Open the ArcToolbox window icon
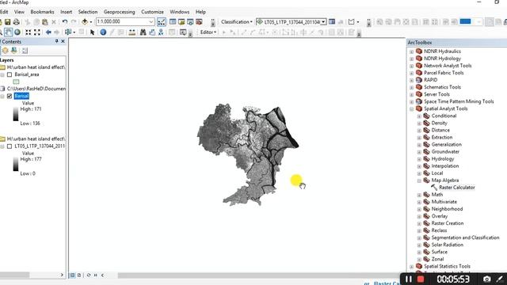The width and height of the screenshot is (507, 285). click(x=199, y=22)
